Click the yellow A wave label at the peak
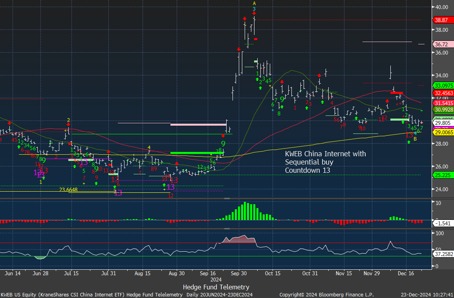Viewport: 454px width, 298px height. click(x=254, y=3)
